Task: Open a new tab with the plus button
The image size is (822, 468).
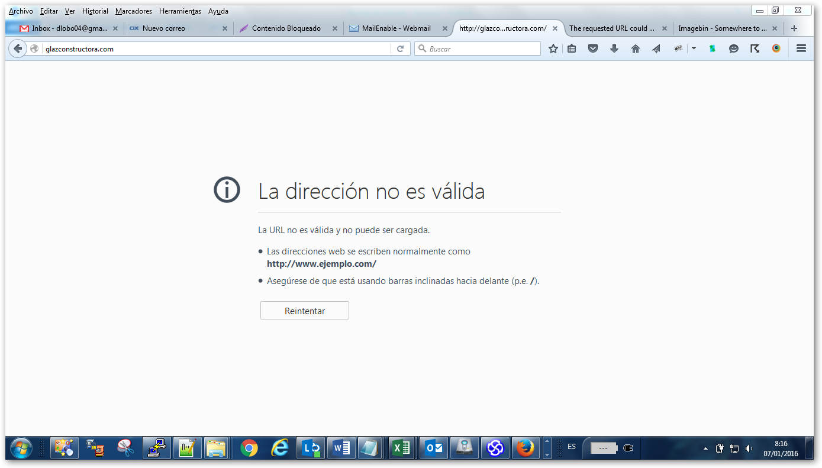Action: click(794, 28)
